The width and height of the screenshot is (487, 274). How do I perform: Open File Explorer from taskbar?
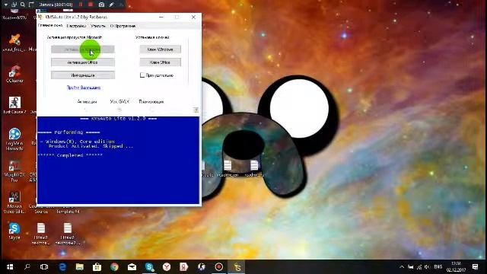point(79,267)
